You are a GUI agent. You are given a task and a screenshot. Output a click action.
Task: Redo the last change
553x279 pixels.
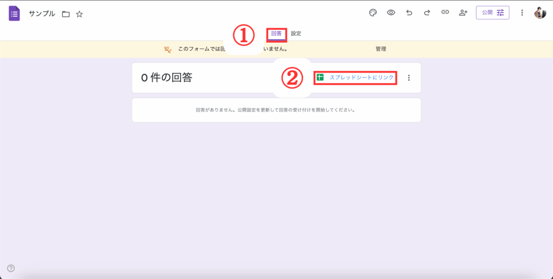[427, 13]
